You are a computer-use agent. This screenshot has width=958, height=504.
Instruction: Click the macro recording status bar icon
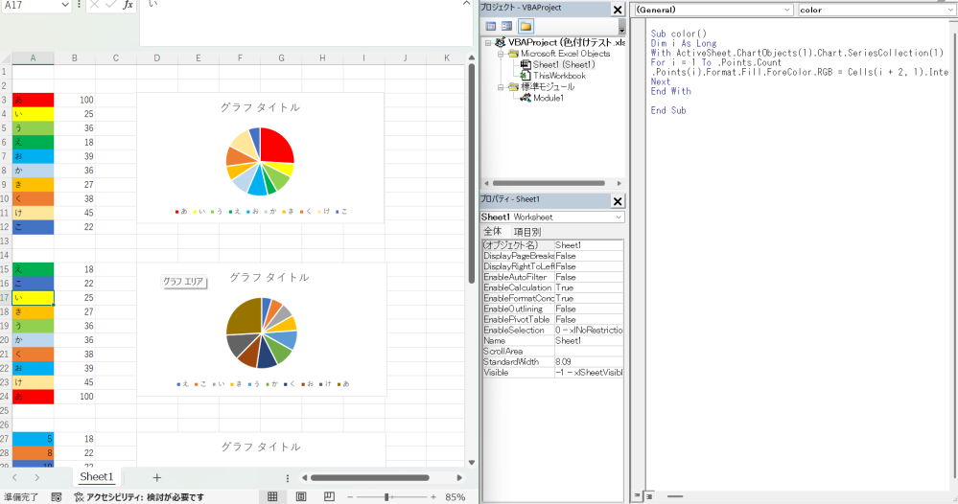57,497
